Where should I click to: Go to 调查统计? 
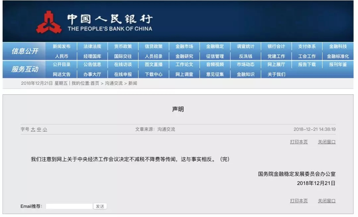click(x=245, y=46)
